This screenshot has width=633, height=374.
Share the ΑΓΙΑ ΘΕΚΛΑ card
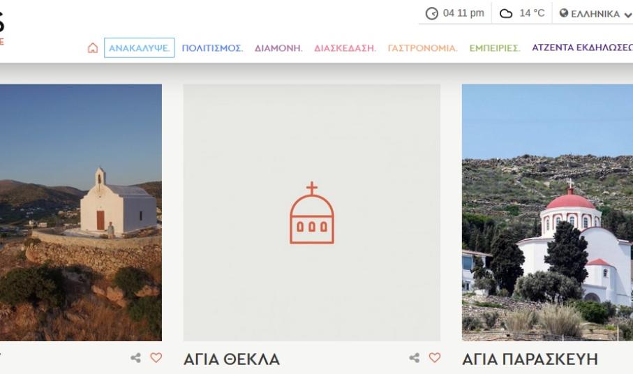(414, 358)
